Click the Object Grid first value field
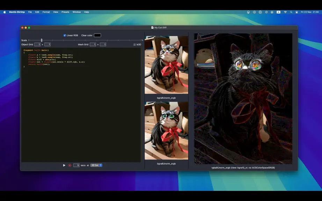Screen dimensions: 322x201 click(x=37, y=45)
